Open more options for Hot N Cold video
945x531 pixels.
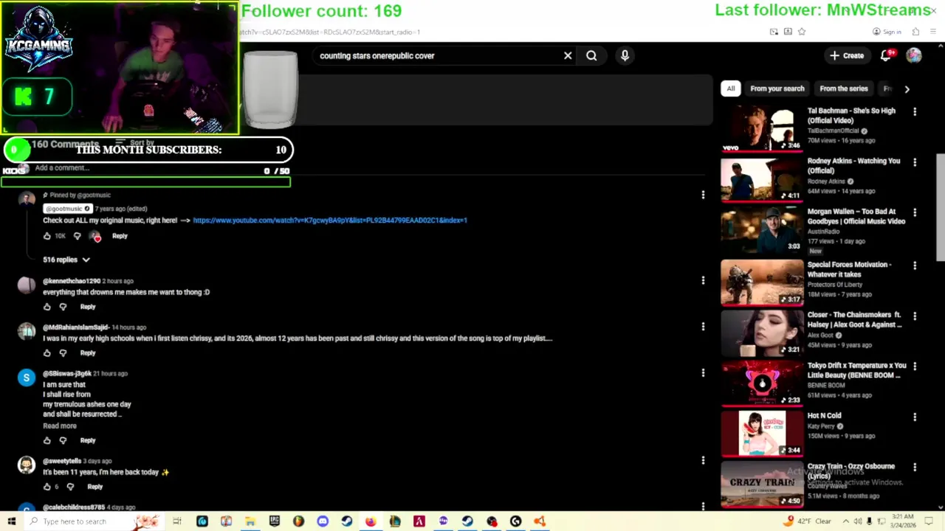(x=915, y=417)
